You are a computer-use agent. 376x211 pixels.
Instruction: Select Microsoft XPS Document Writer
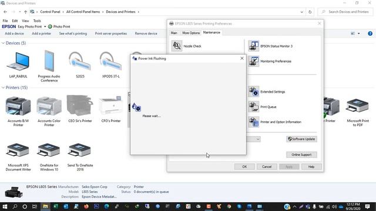tap(18, 157)
